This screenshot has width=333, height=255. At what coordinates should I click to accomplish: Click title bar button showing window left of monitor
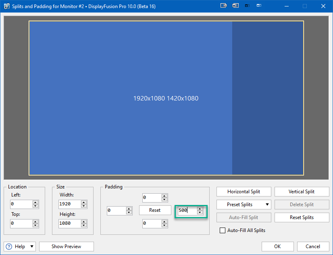click(235, 6)
